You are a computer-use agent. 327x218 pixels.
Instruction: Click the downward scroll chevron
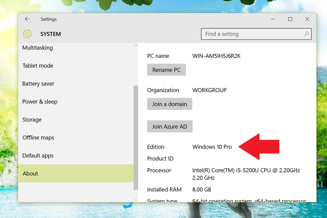(x=136, y=199)
